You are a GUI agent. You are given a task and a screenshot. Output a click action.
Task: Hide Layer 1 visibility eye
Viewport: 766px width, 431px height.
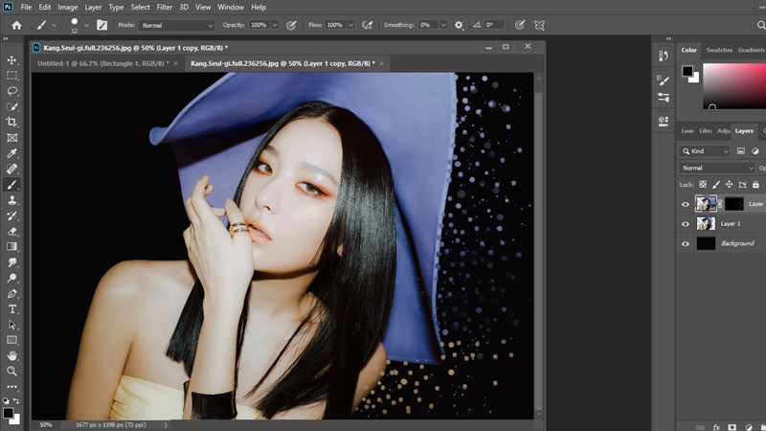686,224
